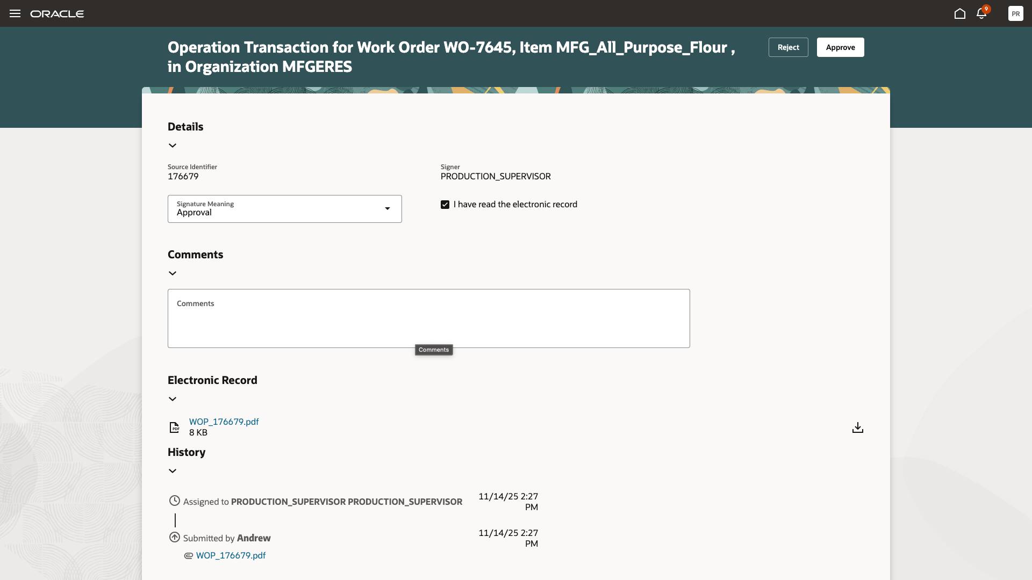Approve the operation transaction
Viewport: 1032px width, 580px height.
pyautogui.click(x=840, y=47)
